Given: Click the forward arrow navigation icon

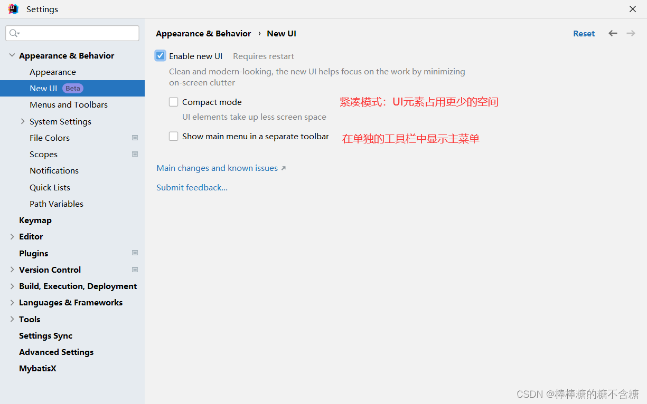Looking at the screenshot, I should point(631,33).
